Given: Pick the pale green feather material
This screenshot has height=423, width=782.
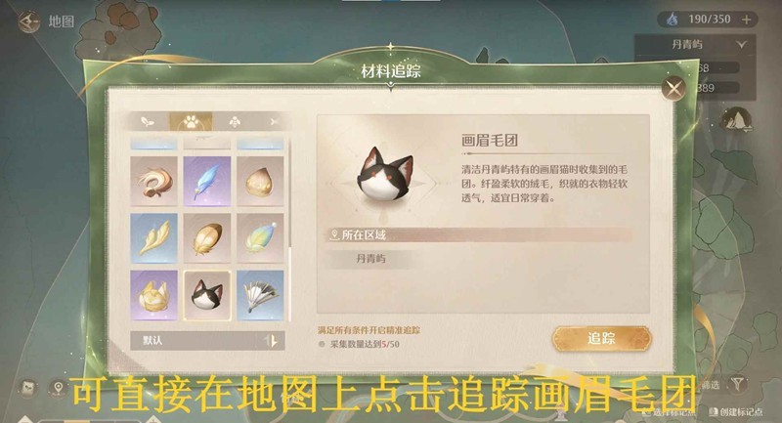Looking at the screenshot, I should tap(260, 238).
